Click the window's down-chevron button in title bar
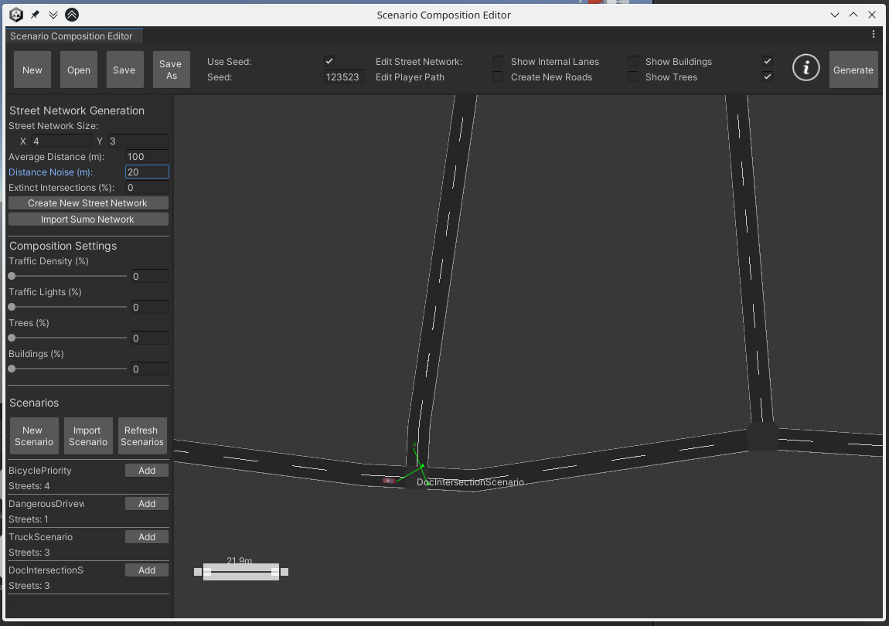Screen dimensions: 889x626 [x=835, y=15]
